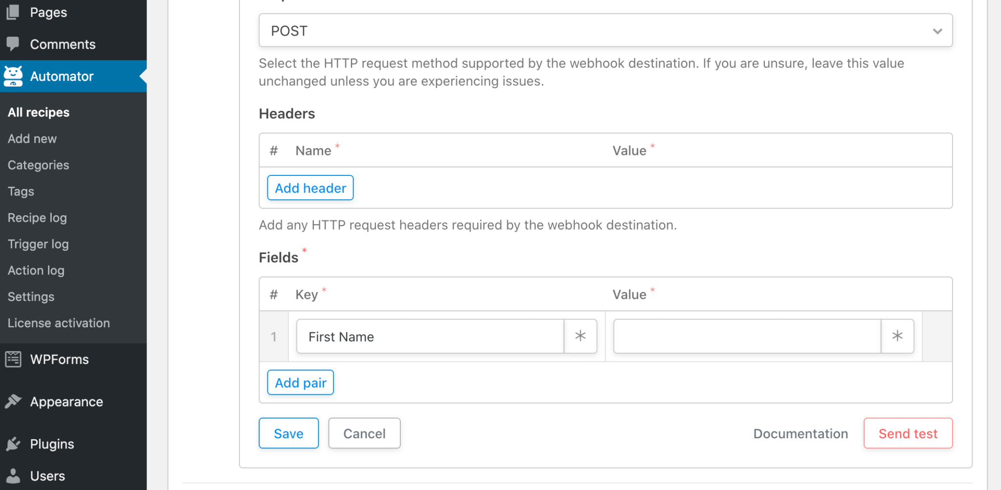Screen dimensions: 1001x490
Task: Click the asterisk token icon beside First Name
Action: pos(580,336)
